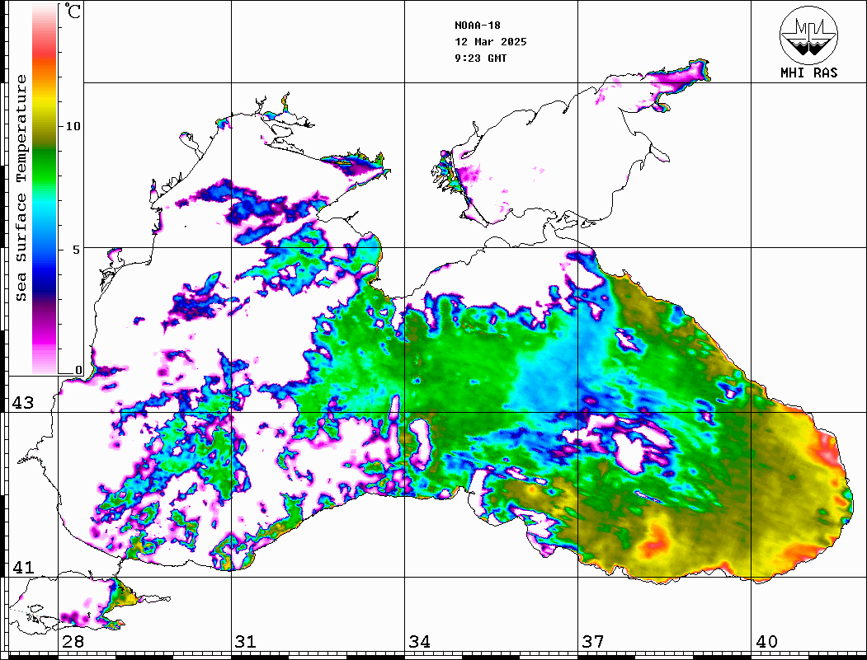Image resolution: width=867 pixels, height=660 pixels.
Task: Select the NOAA-18 satellite label
Action: click(477, 26)
